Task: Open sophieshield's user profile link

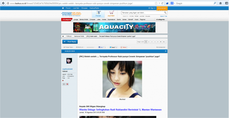Action: click(67, 69)
